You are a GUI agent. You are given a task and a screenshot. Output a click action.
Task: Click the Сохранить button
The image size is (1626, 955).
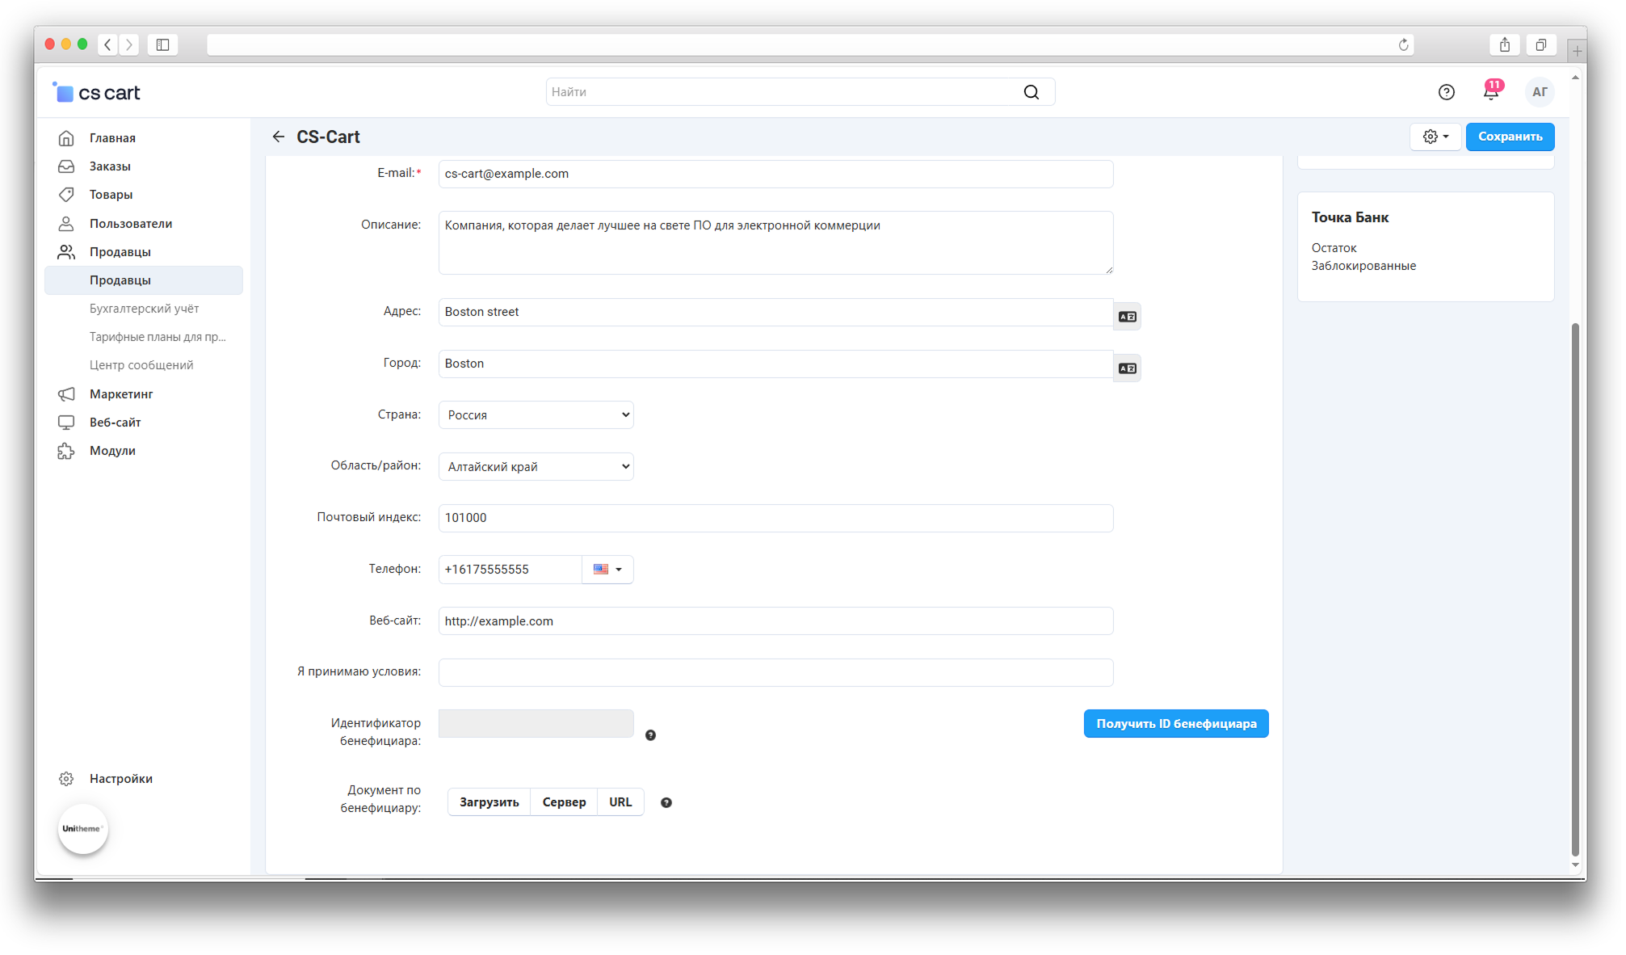1509,137
